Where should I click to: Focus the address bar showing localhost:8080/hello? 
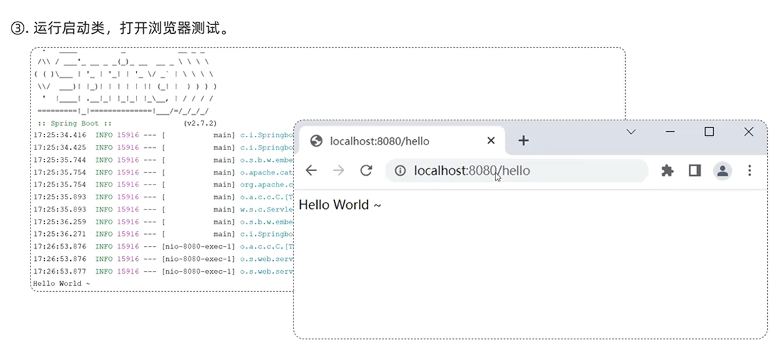pos(516,170)
